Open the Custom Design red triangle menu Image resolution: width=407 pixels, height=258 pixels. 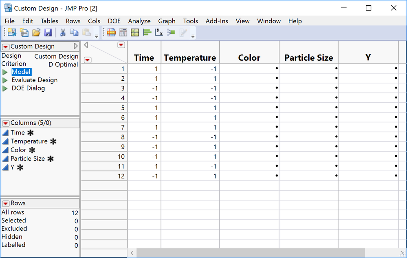click(x=5, y=47)
